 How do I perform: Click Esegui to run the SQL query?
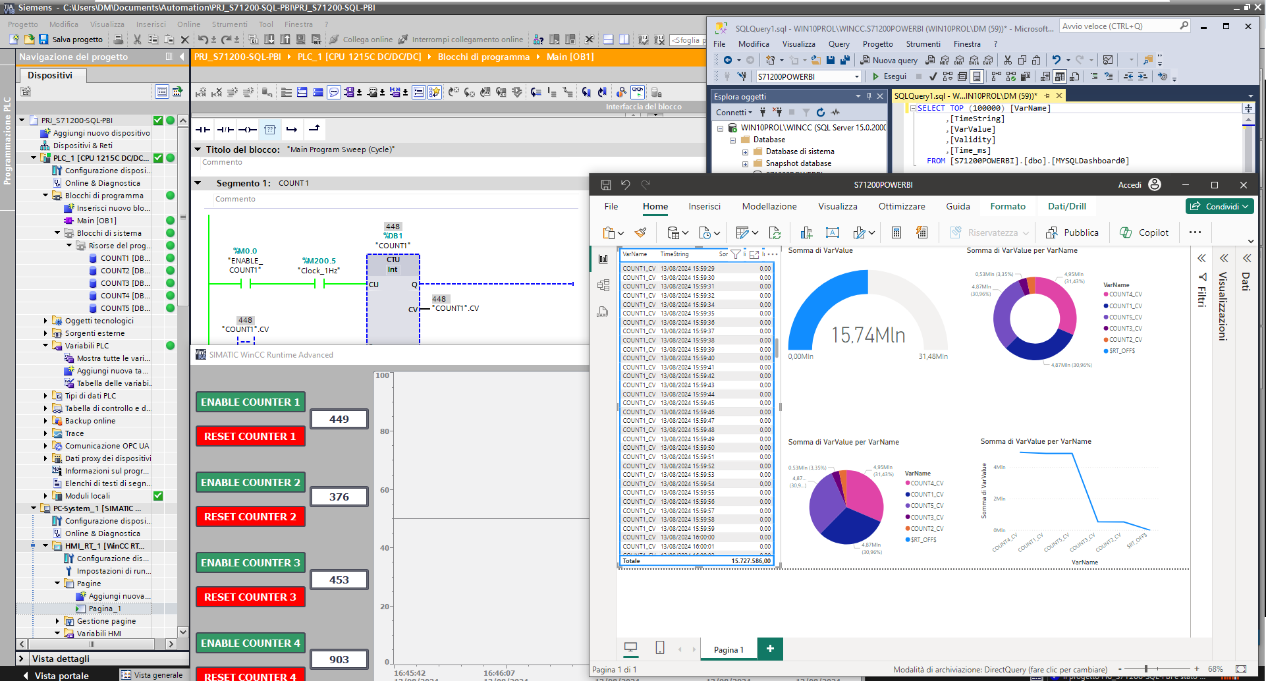tap(889, 76)
